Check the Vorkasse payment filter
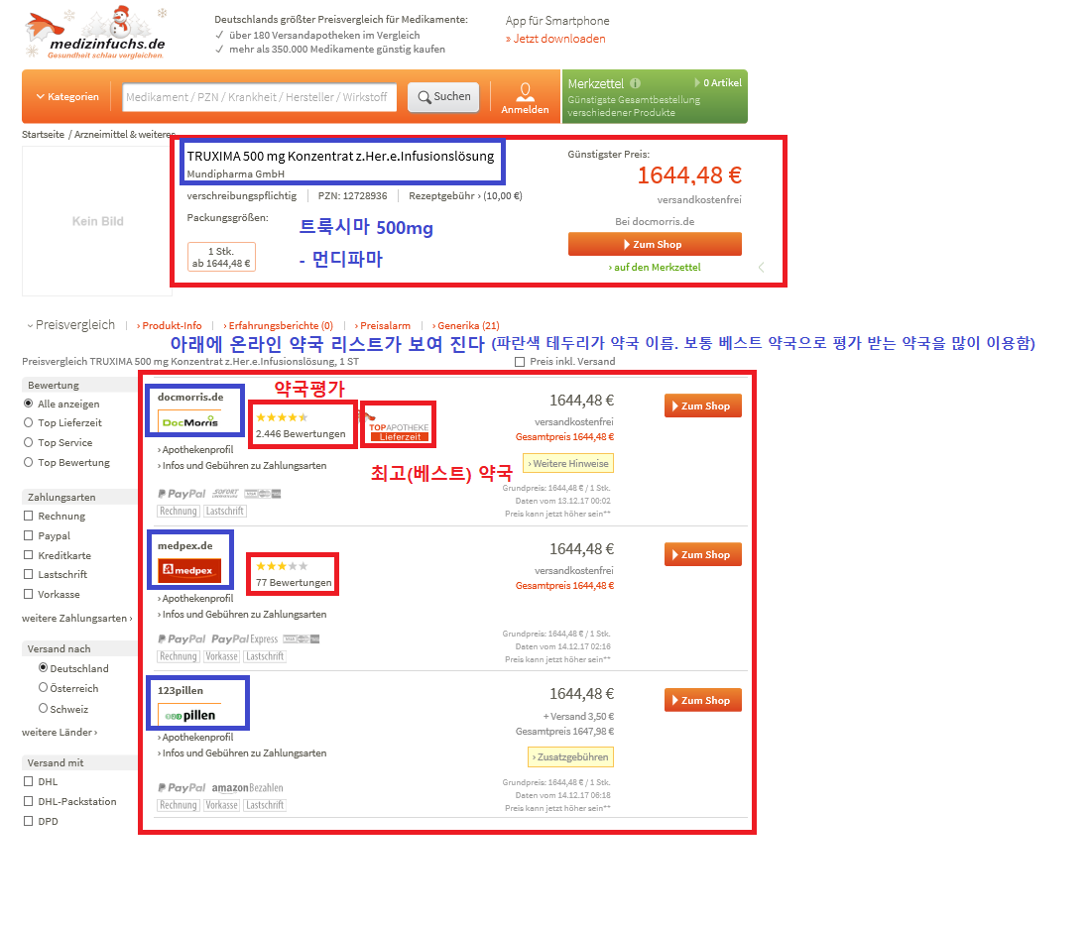The height and width of the screenshot is (926, 1092). [x=29, y=594]
